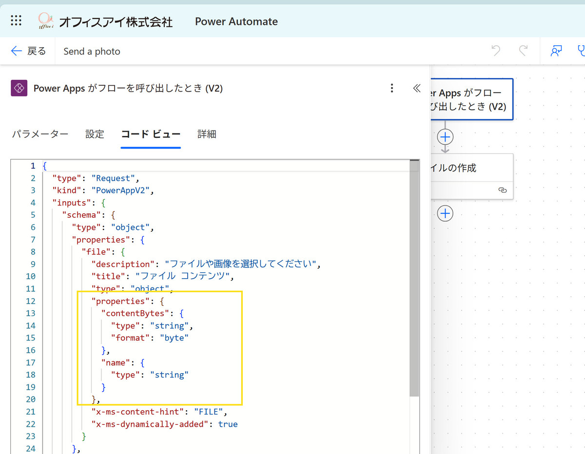Click the "contentBytes": { code line
Image resolution: width=585 pixels, height=454 pixels.
point(142,313)
